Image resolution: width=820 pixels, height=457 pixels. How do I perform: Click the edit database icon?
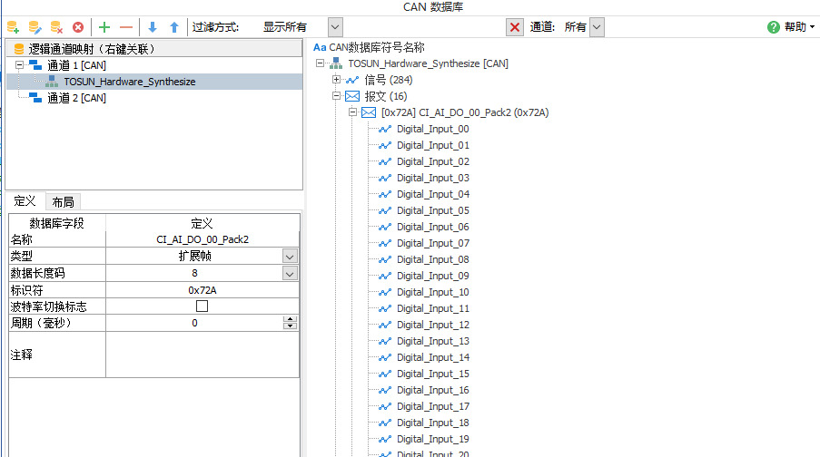tap(35, 27)
